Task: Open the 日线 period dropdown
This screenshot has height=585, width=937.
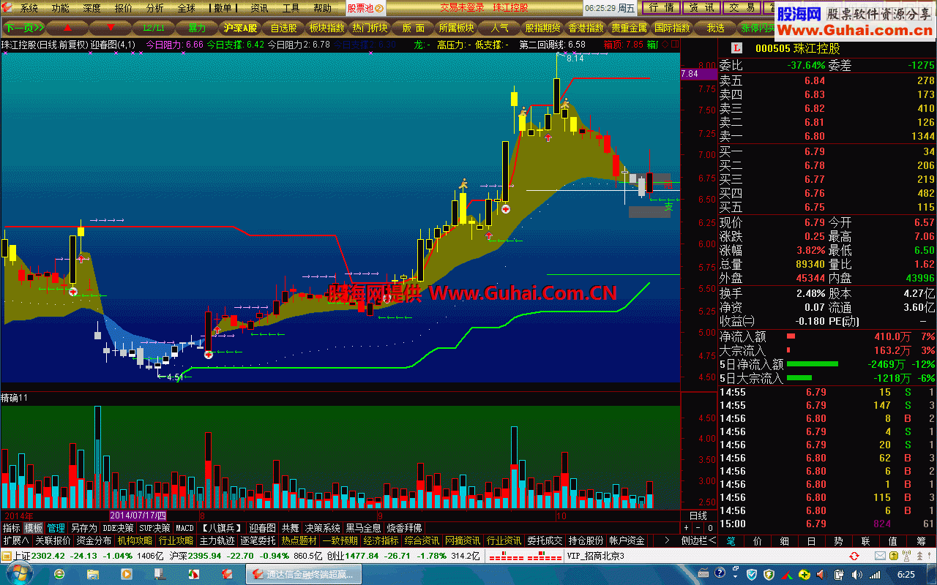Action: [698, 516]
